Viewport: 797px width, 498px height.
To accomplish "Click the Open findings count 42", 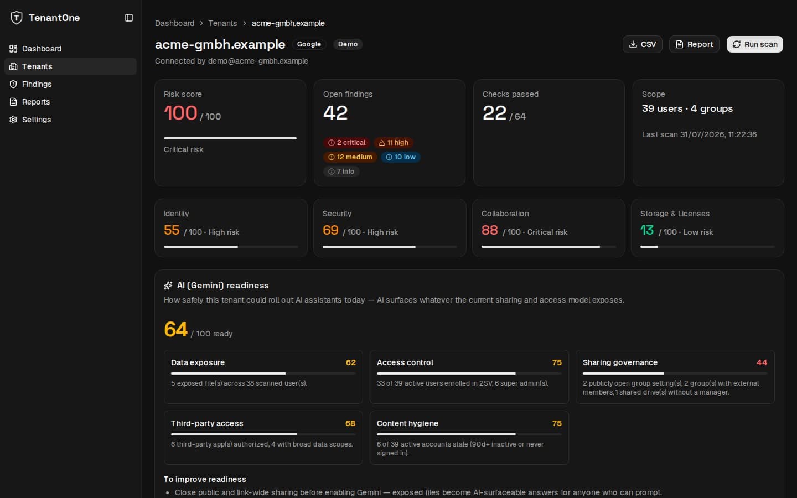I will click(x=335, y=113).
